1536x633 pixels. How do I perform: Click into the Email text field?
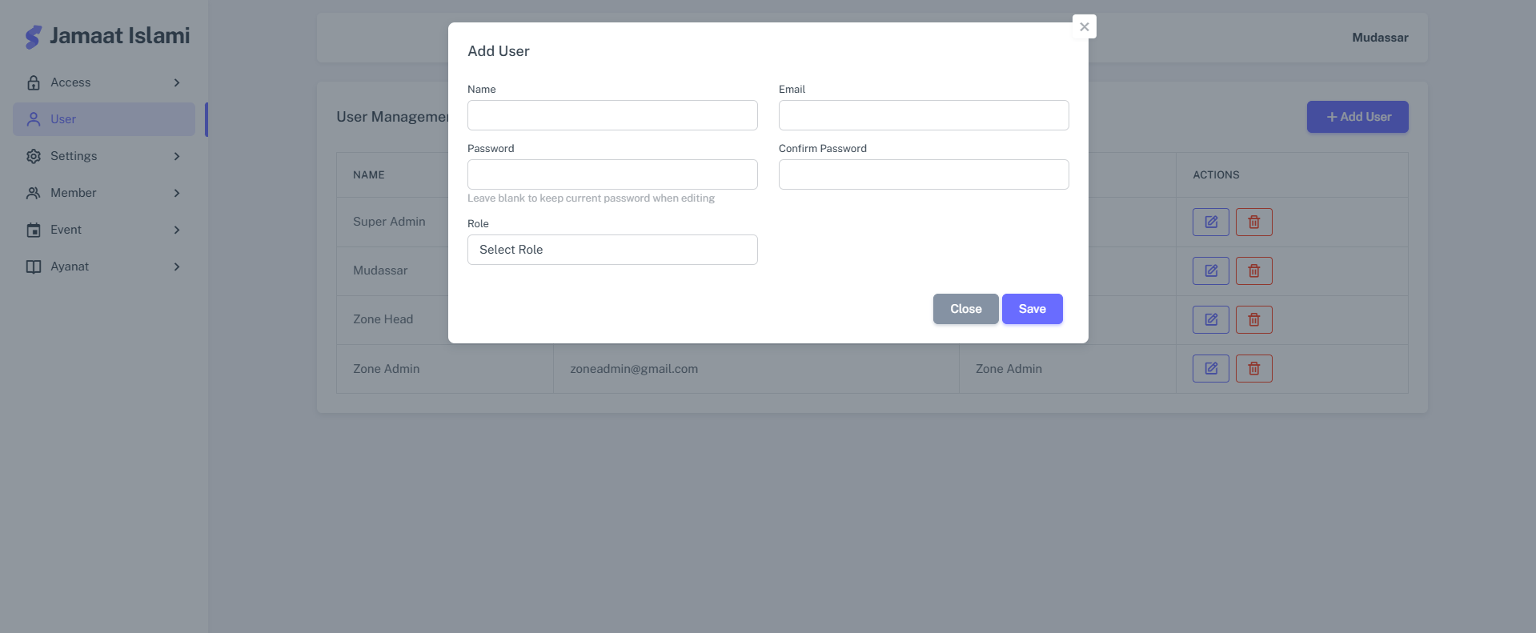coord(923,115)
